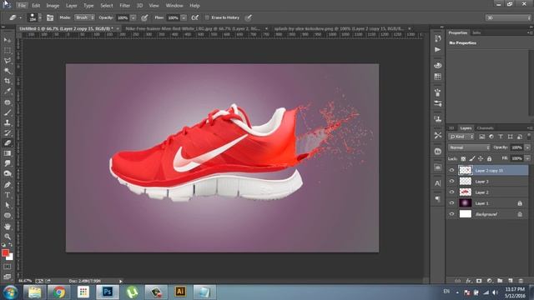Open the layer Fill dropdown arrow

click(527, 158)
